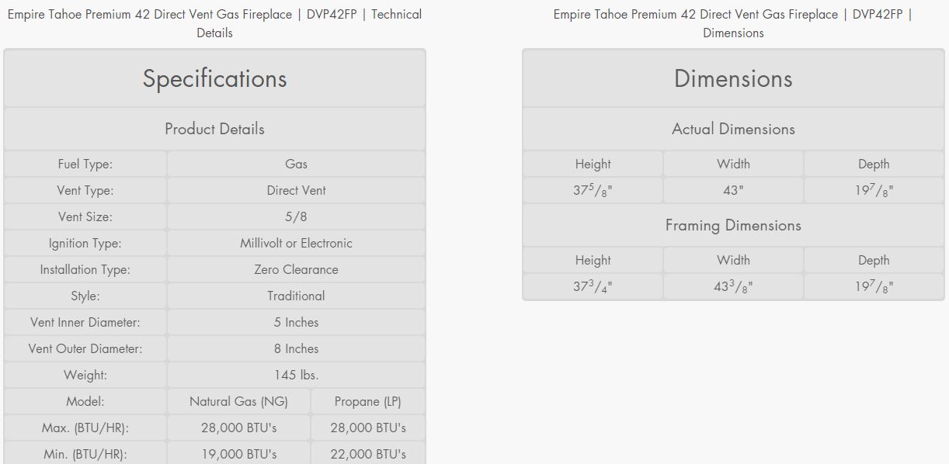Image resolution: width=949 pixels, height=464 pixels.
Task: Click the actual width 43" cell
Action: (x=733, y=190)
